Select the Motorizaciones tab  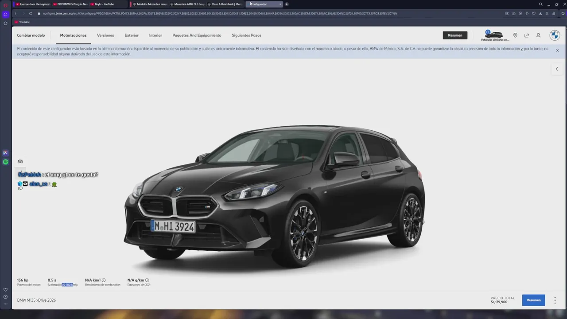[x=74, y=35]
